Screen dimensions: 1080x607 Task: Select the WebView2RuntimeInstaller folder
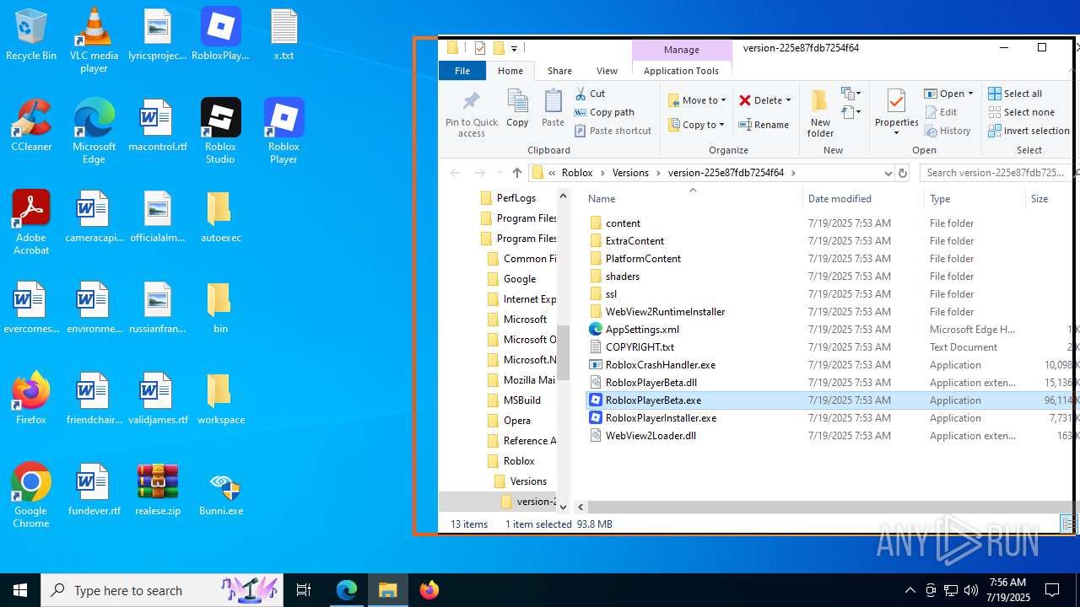[x=656, y=312]
